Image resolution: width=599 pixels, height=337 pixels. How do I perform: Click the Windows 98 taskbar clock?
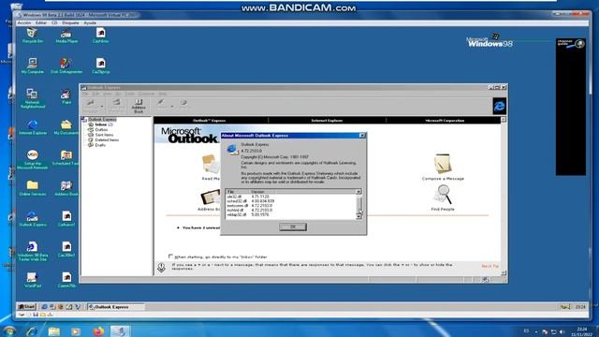pos(580,307)
